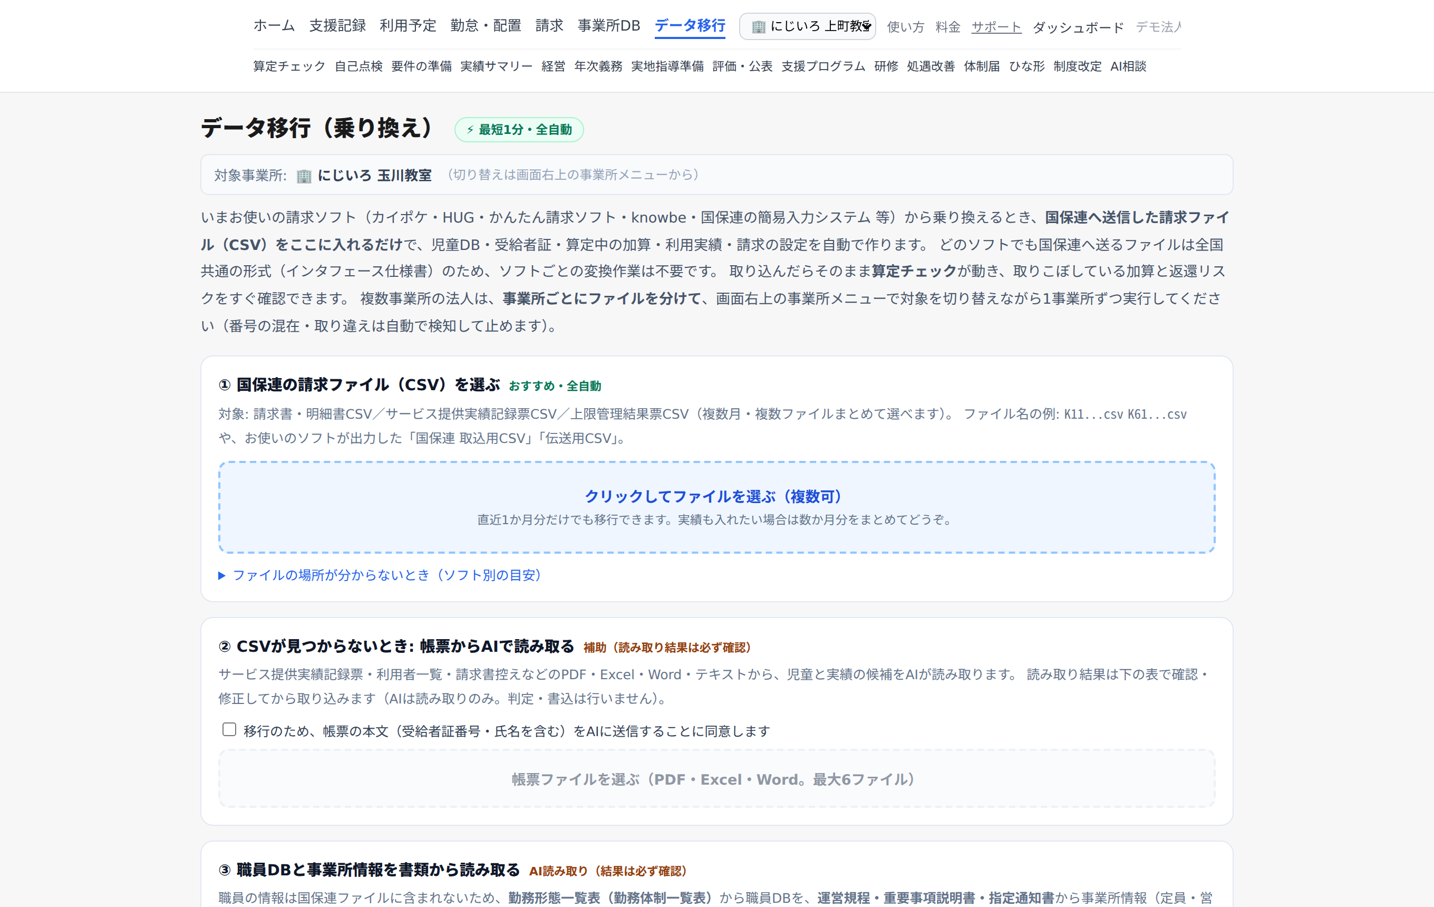Viewport: 1434px width, 907px height.
Task: Open 利用予定 in top navigation
Action: 408,26
